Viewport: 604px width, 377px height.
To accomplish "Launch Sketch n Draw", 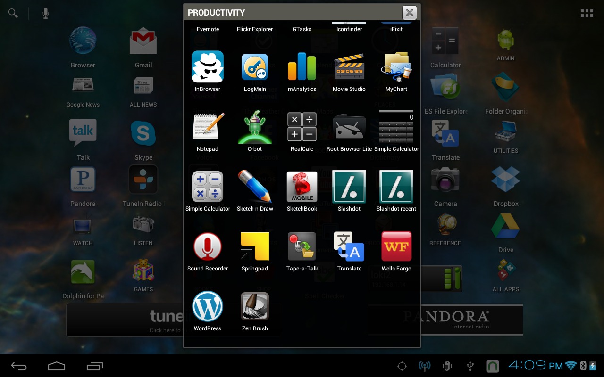I will [255, 191].
